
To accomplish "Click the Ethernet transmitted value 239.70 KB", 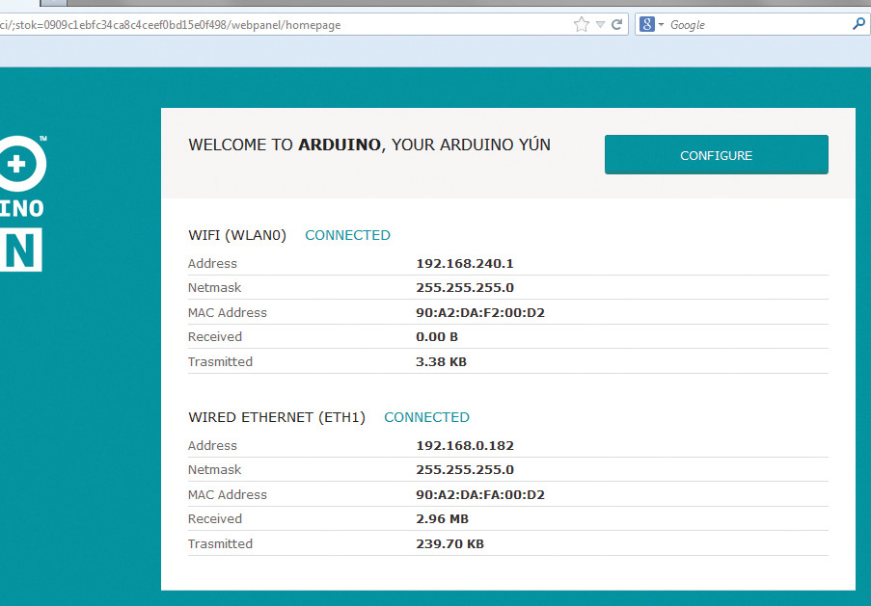I will (449, 543).
